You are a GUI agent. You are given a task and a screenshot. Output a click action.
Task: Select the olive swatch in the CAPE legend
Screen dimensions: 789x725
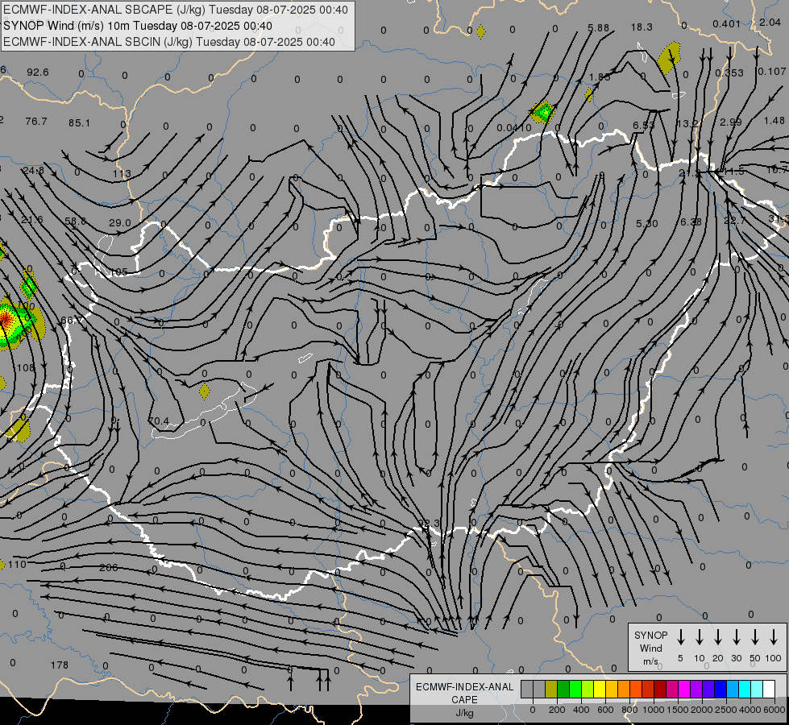coord(551,690)
